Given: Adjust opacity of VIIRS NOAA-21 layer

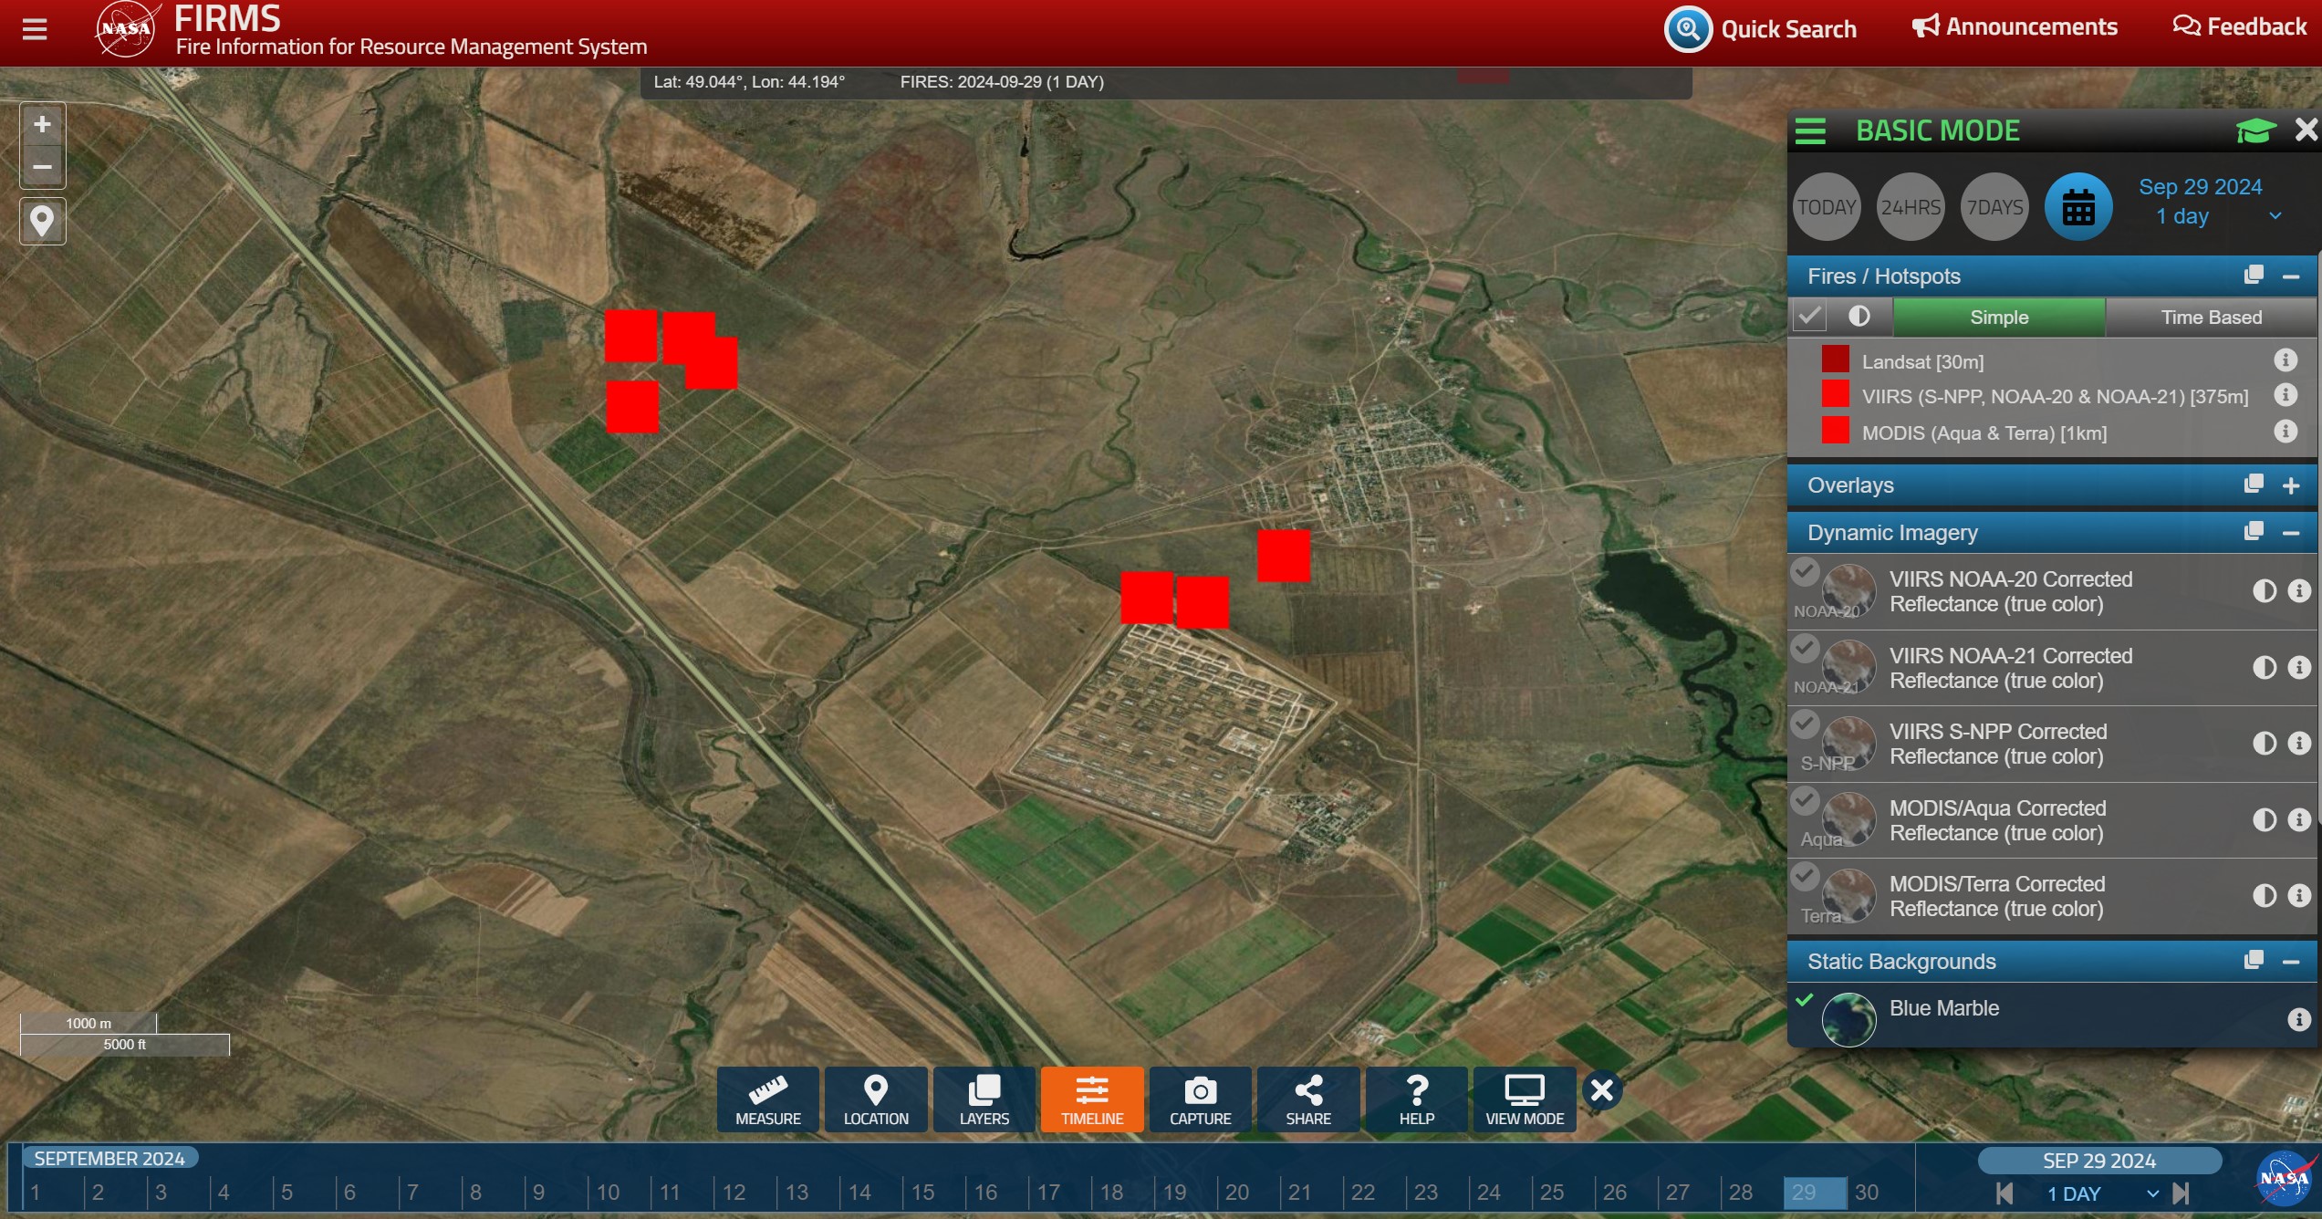Looking at the screenshot, I should pos(2264,668).
